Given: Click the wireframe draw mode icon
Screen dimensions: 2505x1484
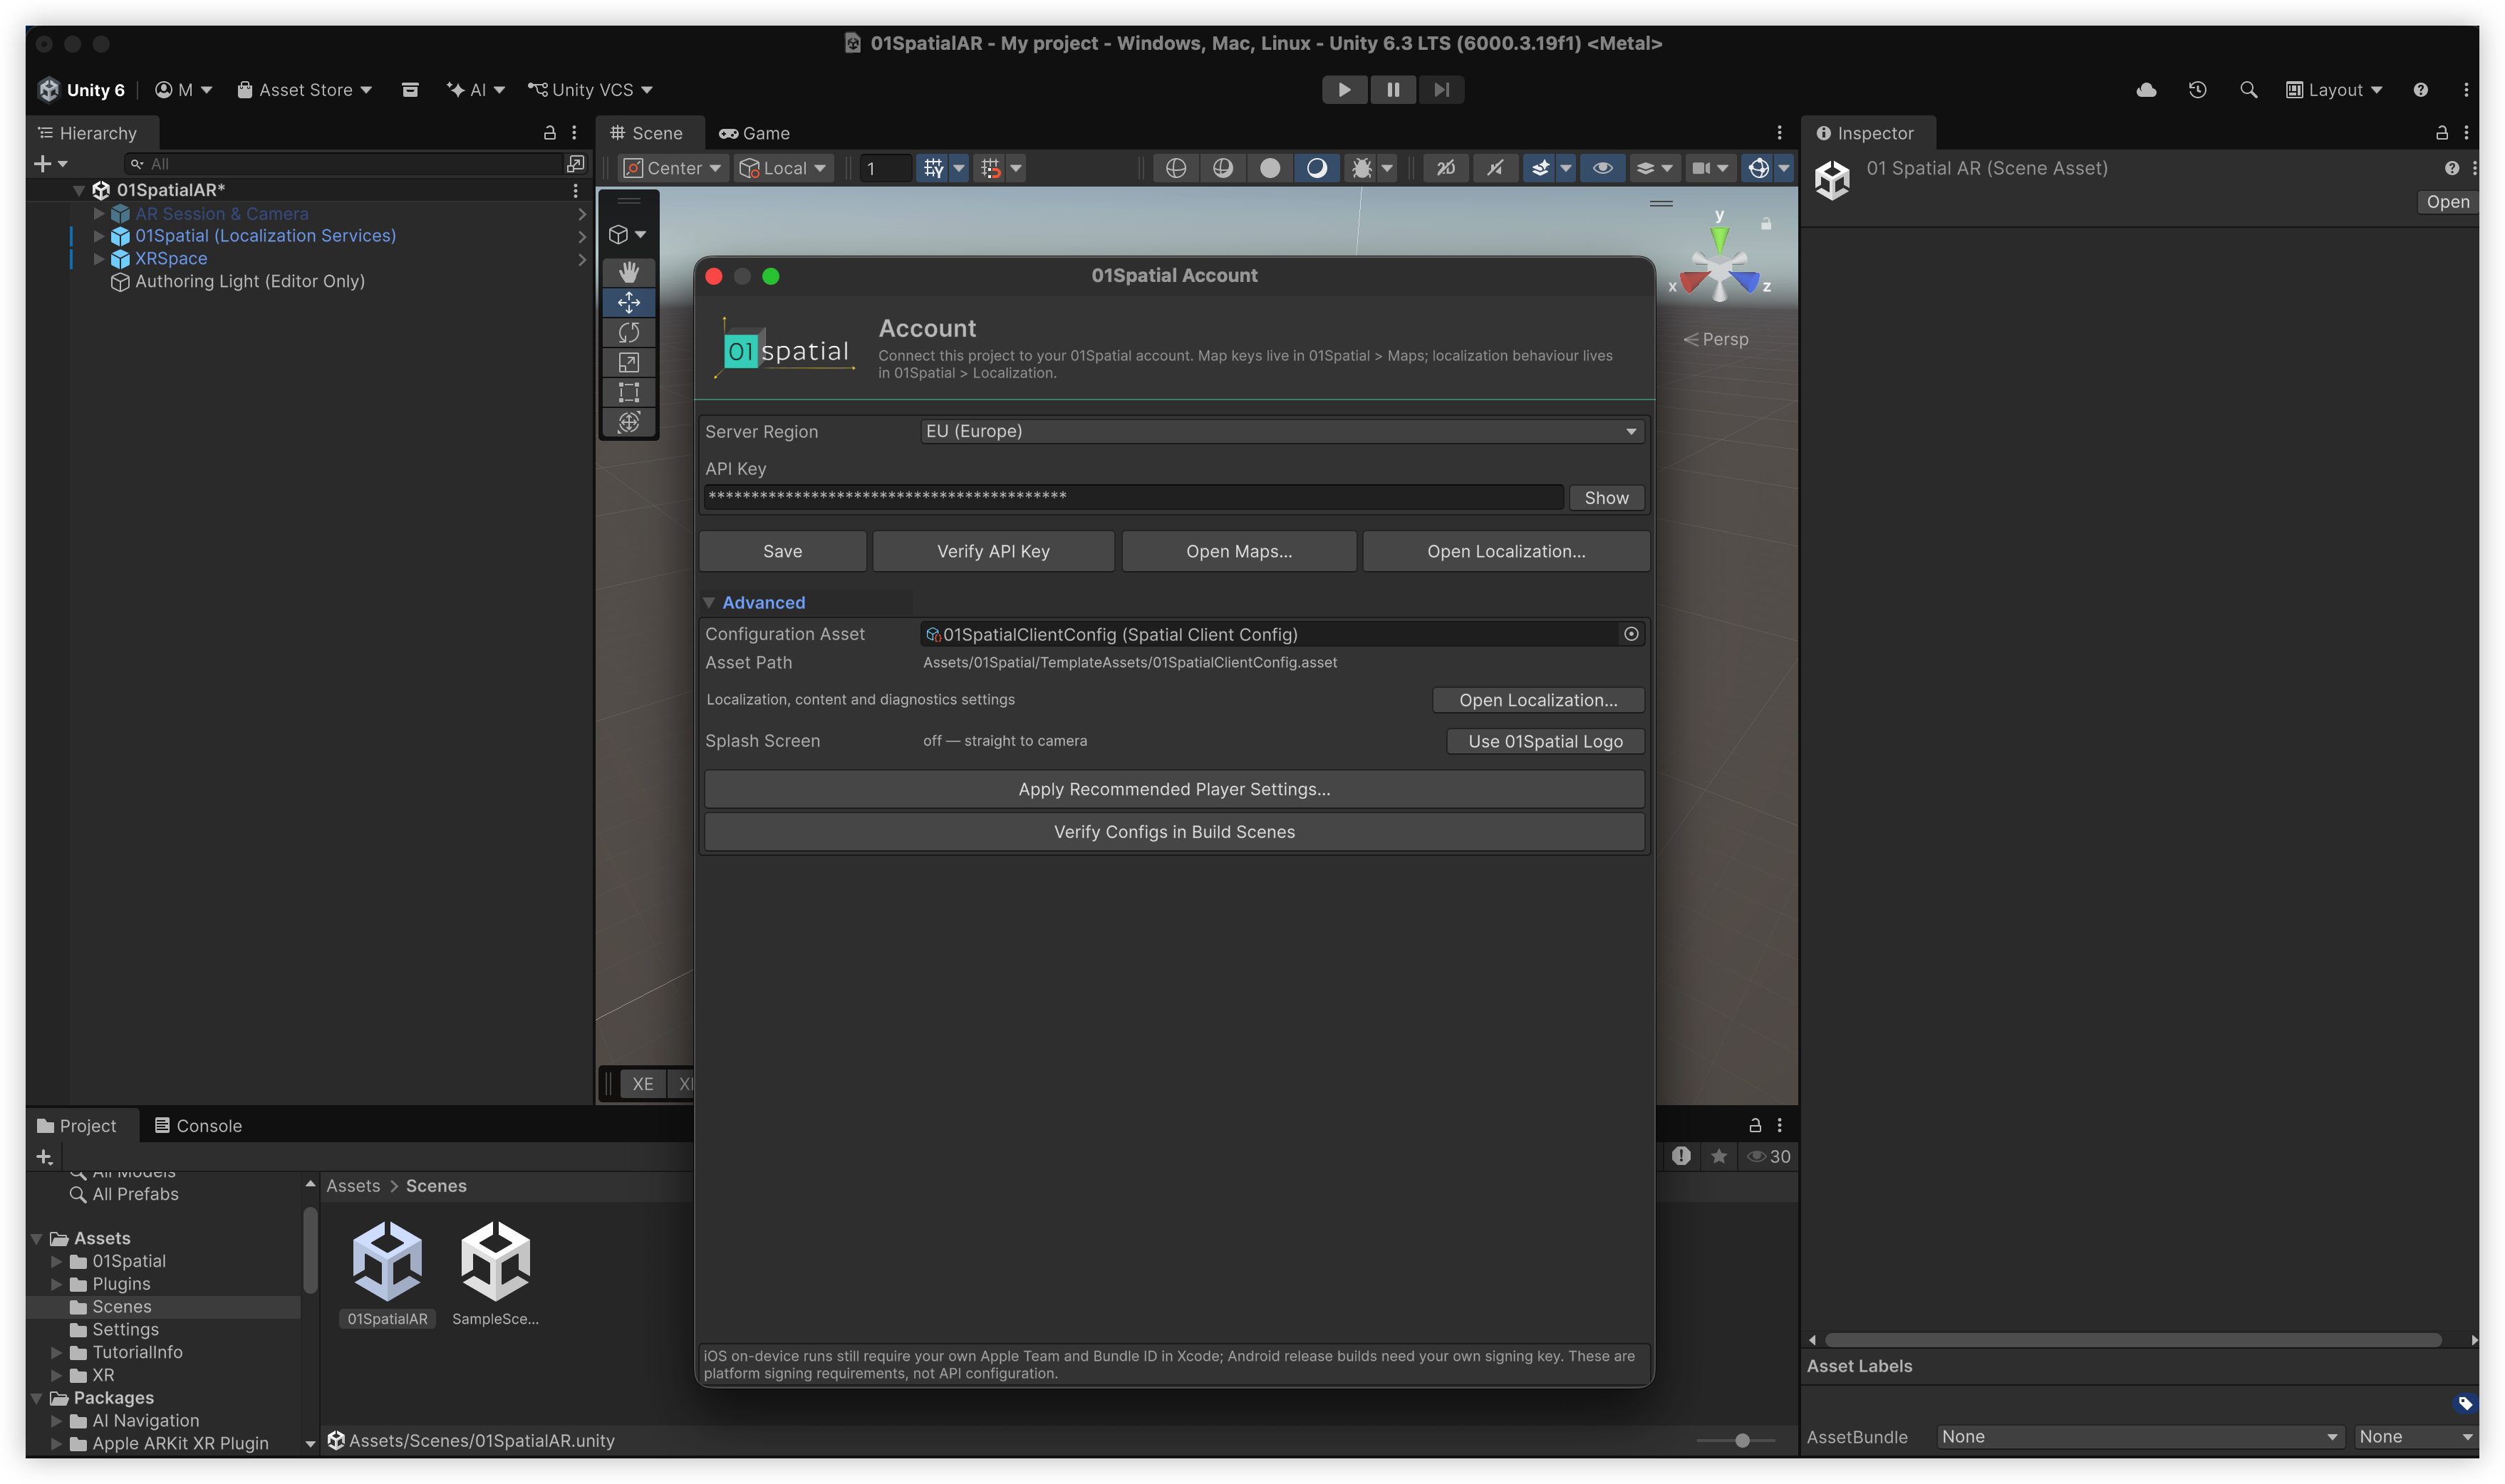Looking at the screenshot, I should coord(1176,168).
